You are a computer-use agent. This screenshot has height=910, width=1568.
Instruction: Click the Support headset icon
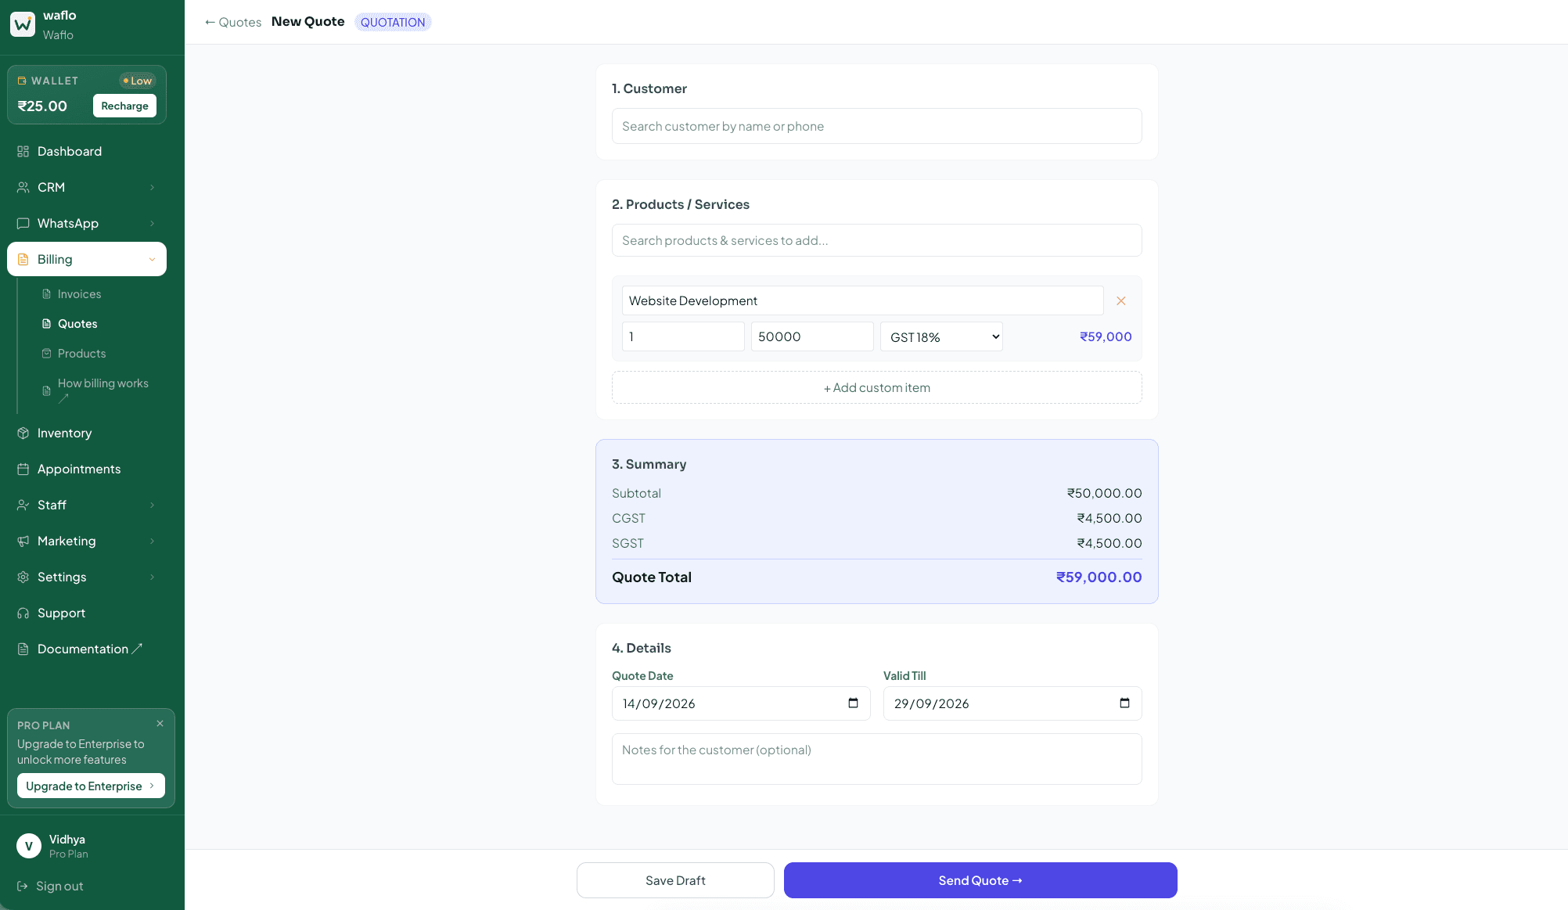click(x=23, y=613)
